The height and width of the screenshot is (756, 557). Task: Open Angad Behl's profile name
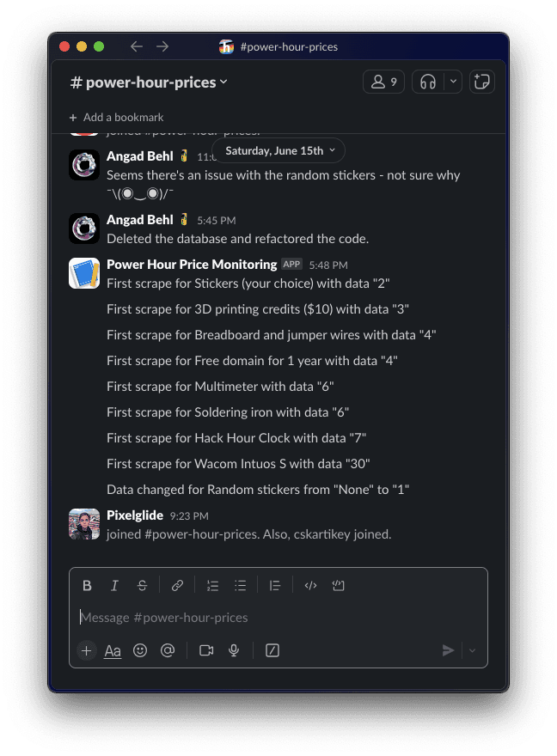pos(139,156)
